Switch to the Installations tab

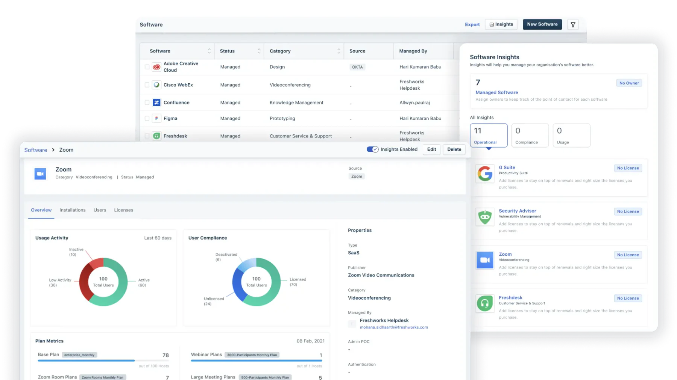(73, 210)
